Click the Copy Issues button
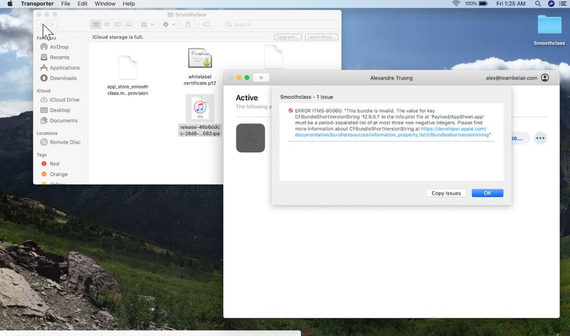This screenshot has height=336, width=570. point(446,193)
